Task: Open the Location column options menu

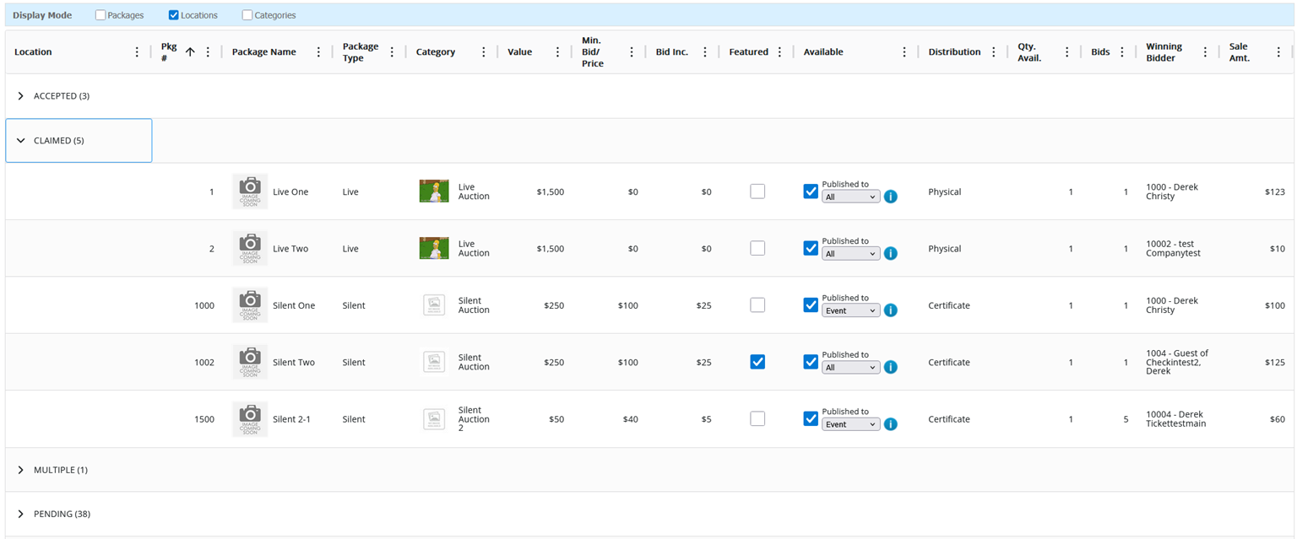Action: click(x=137, y=52)
